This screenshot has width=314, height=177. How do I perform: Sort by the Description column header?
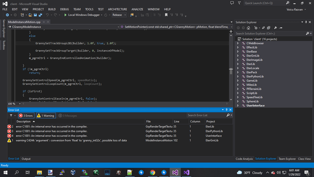click(80, 122)
